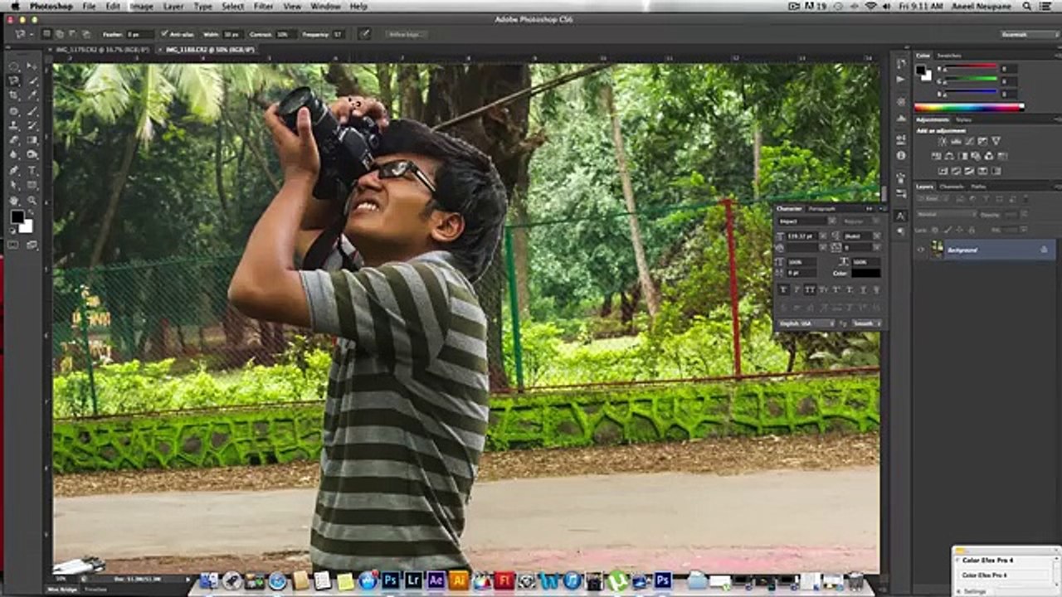The width and height of the screenshot is (1062, 597).
Task: Toggle Background layer visibility eye
Action: click(920, 250)
